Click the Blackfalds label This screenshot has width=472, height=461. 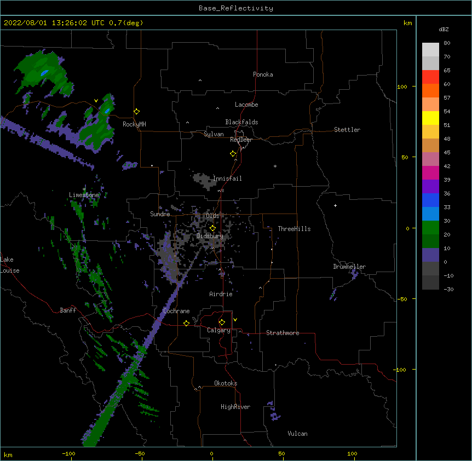(x=241, y=122)
